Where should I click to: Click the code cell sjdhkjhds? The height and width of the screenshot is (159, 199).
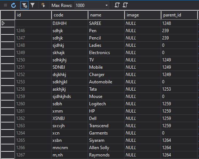click(69, 96)
